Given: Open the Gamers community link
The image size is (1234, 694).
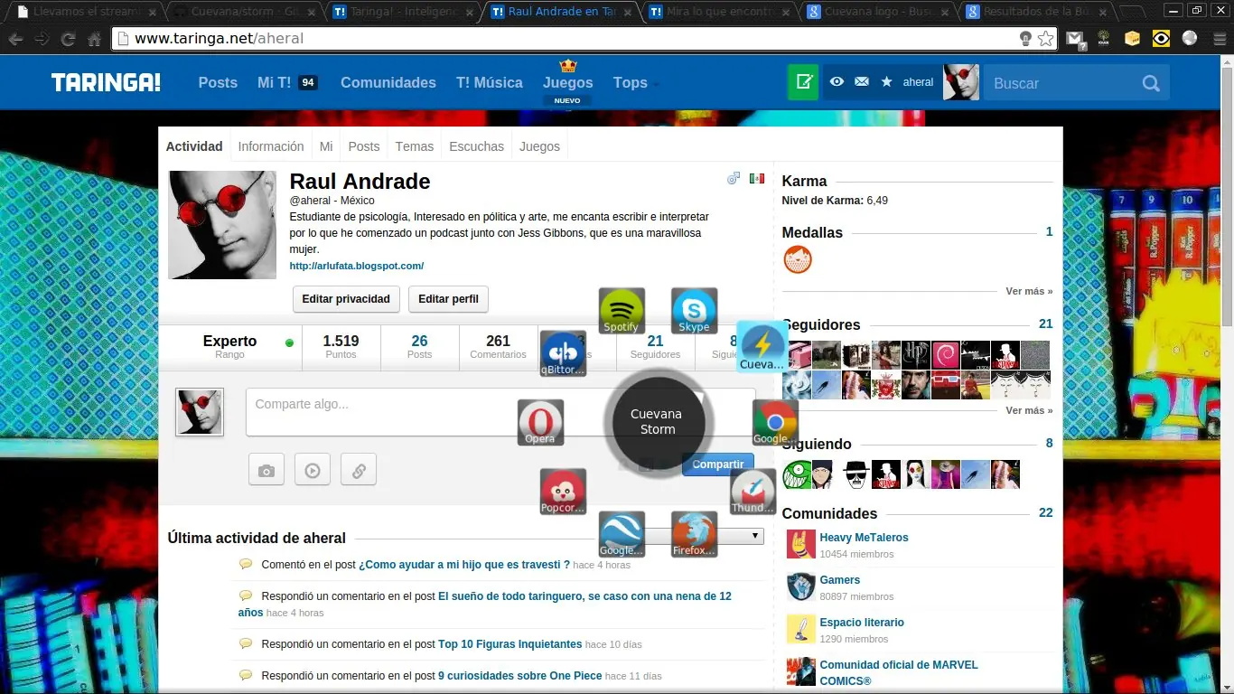Looking at the screenshot, I should 840,580.
